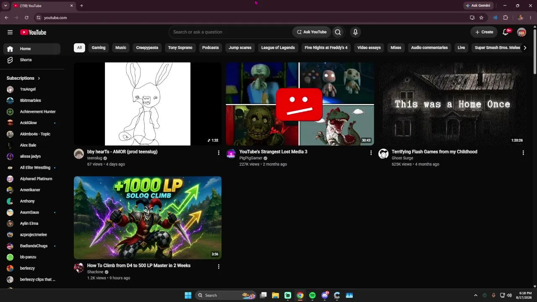Select the Jump scares chip
The width and height of the screenshot is (537, 302).
(240, 48)
